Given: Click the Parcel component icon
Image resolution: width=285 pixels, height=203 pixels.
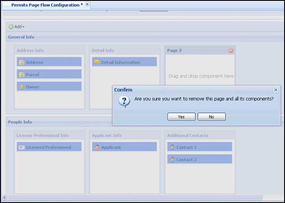Looking at the screenshot, I should (21, 75).
